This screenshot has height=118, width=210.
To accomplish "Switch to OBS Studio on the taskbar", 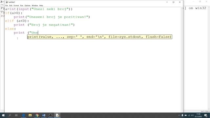I will 51,115.
